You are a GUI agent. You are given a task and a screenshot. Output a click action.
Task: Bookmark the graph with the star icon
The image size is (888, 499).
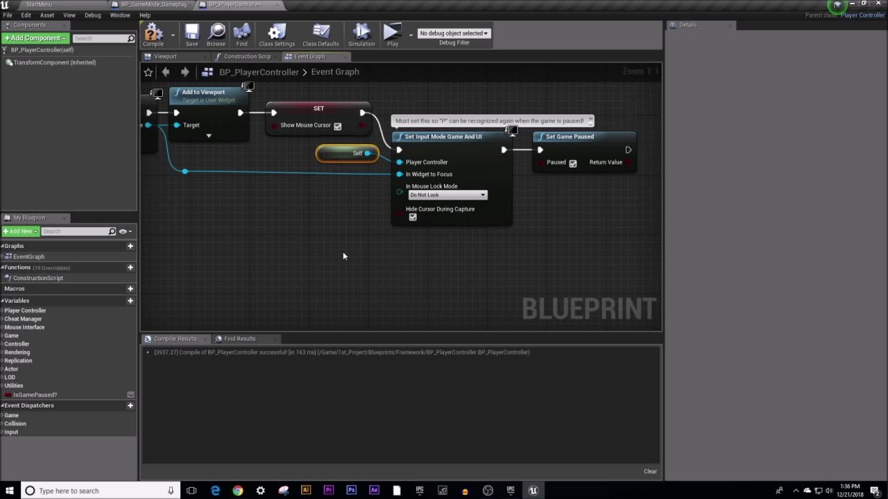[x=148, y=72]
